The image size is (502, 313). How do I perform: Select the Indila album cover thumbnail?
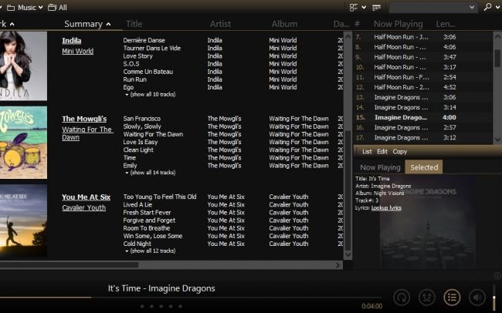click(22, 66)
